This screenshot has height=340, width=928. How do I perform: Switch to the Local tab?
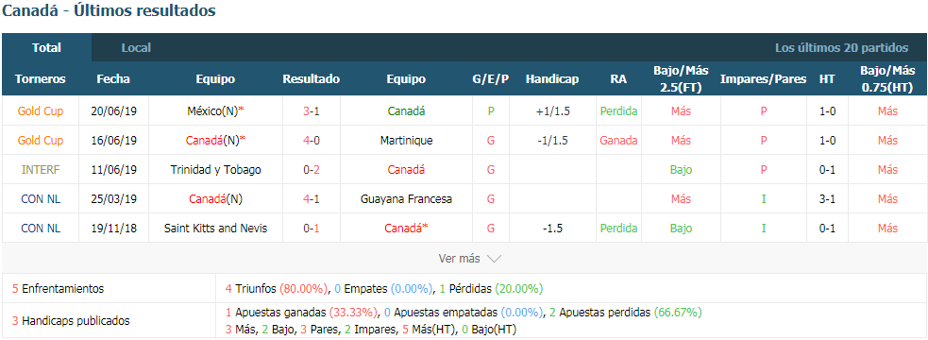tap(136, 48)
